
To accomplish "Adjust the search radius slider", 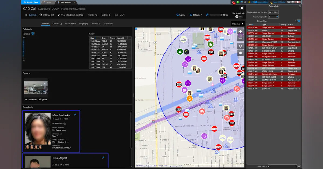I will (216, 15).
